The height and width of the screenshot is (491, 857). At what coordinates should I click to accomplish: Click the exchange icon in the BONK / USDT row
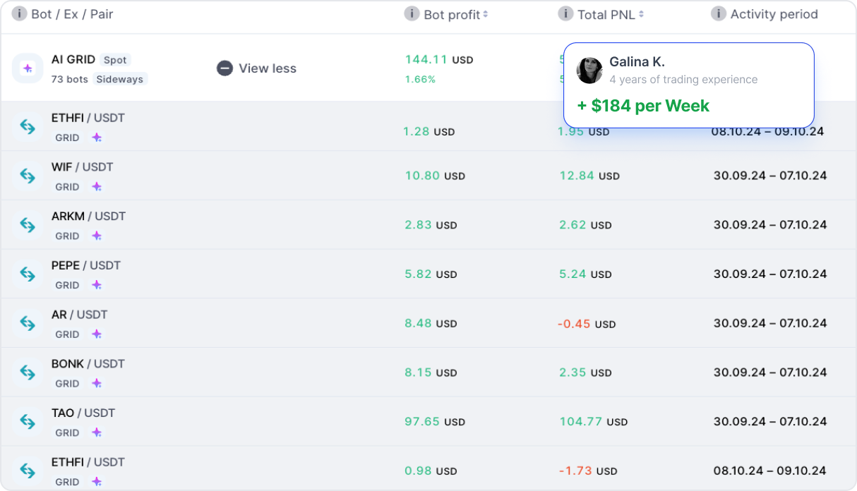pos(28,372)
